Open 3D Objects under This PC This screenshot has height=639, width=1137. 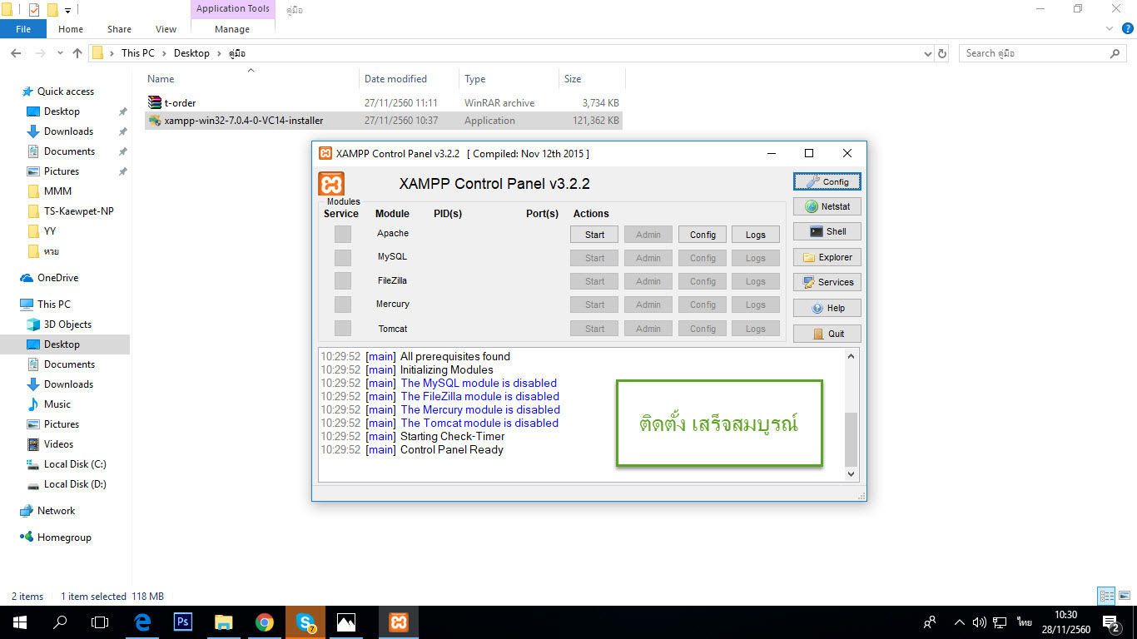click(67, 324)
